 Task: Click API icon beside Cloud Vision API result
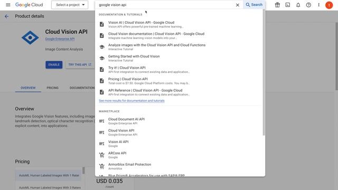click(x=102, y=132)
